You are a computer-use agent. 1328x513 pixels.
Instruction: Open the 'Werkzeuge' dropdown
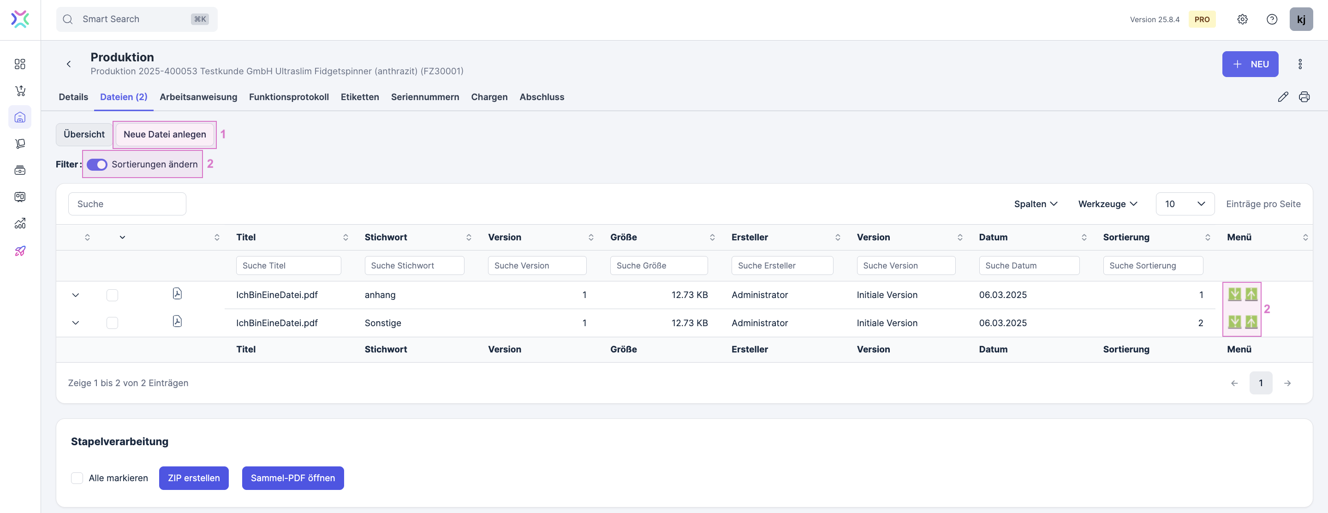coord(1108,204)
